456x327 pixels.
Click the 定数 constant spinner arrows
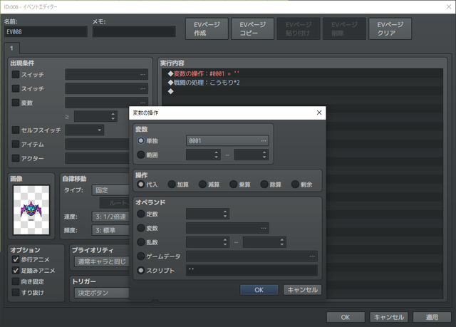click(x=225, y=214)
